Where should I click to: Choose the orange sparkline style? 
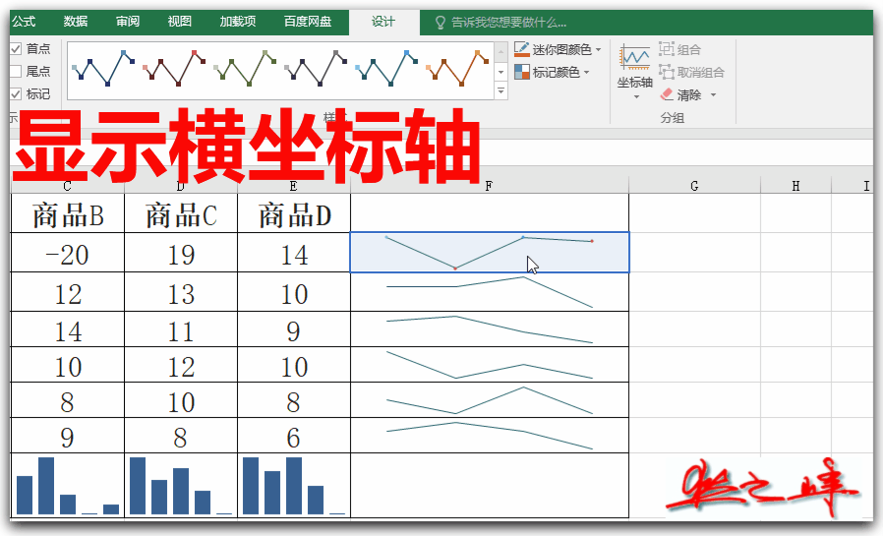[x=457, y=68]
